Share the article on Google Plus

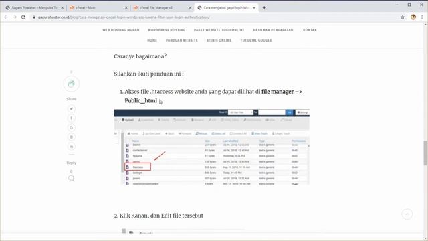(x=72, y=128)
